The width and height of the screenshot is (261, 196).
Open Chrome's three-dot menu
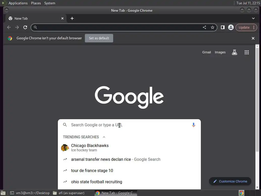point(254,27)
